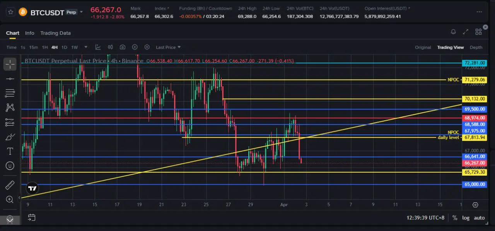Screen dimensions: 495x231
Task: Click the blue 69,500.00 price label
Action: [475, 109]
